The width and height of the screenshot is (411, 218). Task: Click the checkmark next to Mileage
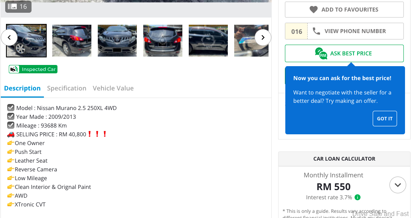pos(11,126)
